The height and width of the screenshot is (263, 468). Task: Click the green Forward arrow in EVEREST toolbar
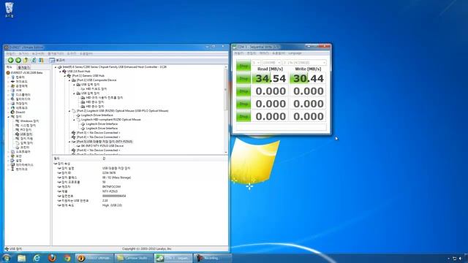click(18, 60)
